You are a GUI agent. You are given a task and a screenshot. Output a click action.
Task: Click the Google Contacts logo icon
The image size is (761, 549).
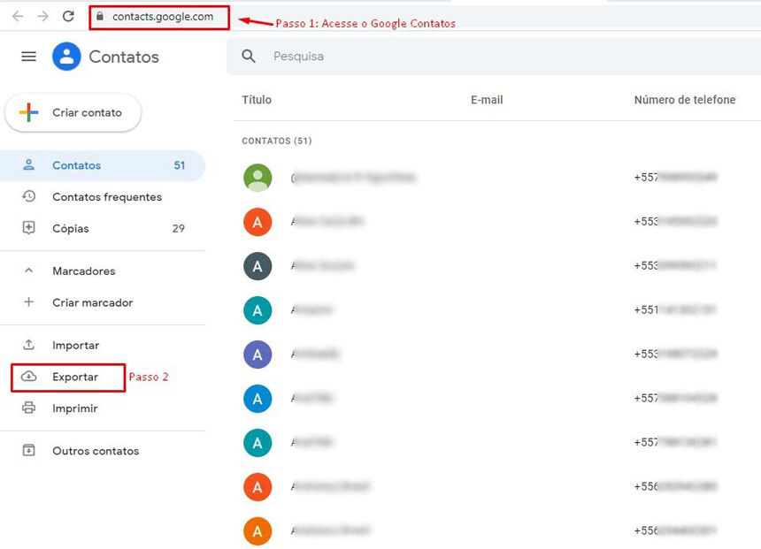pos(66,57)
